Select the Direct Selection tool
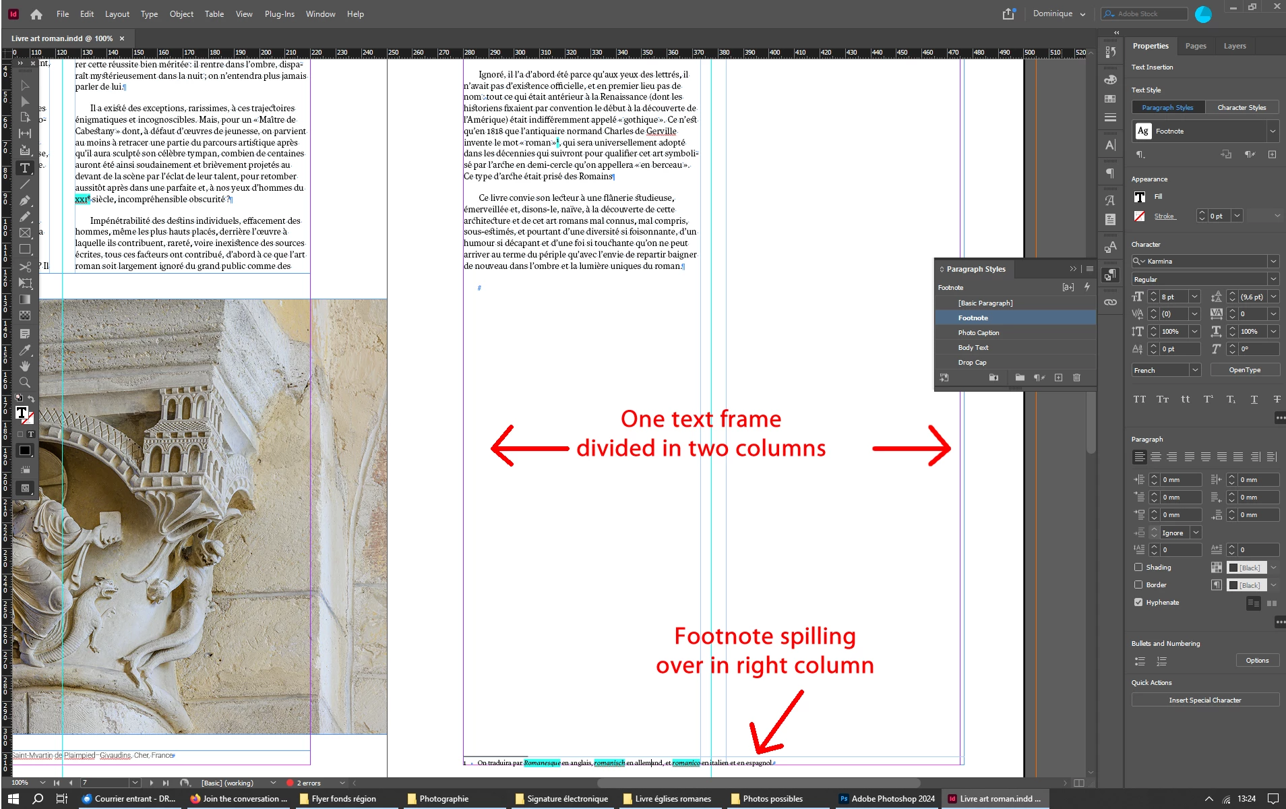Image resolution: width=1286 pixels, height=809 pixels. [x=25, y=102]
